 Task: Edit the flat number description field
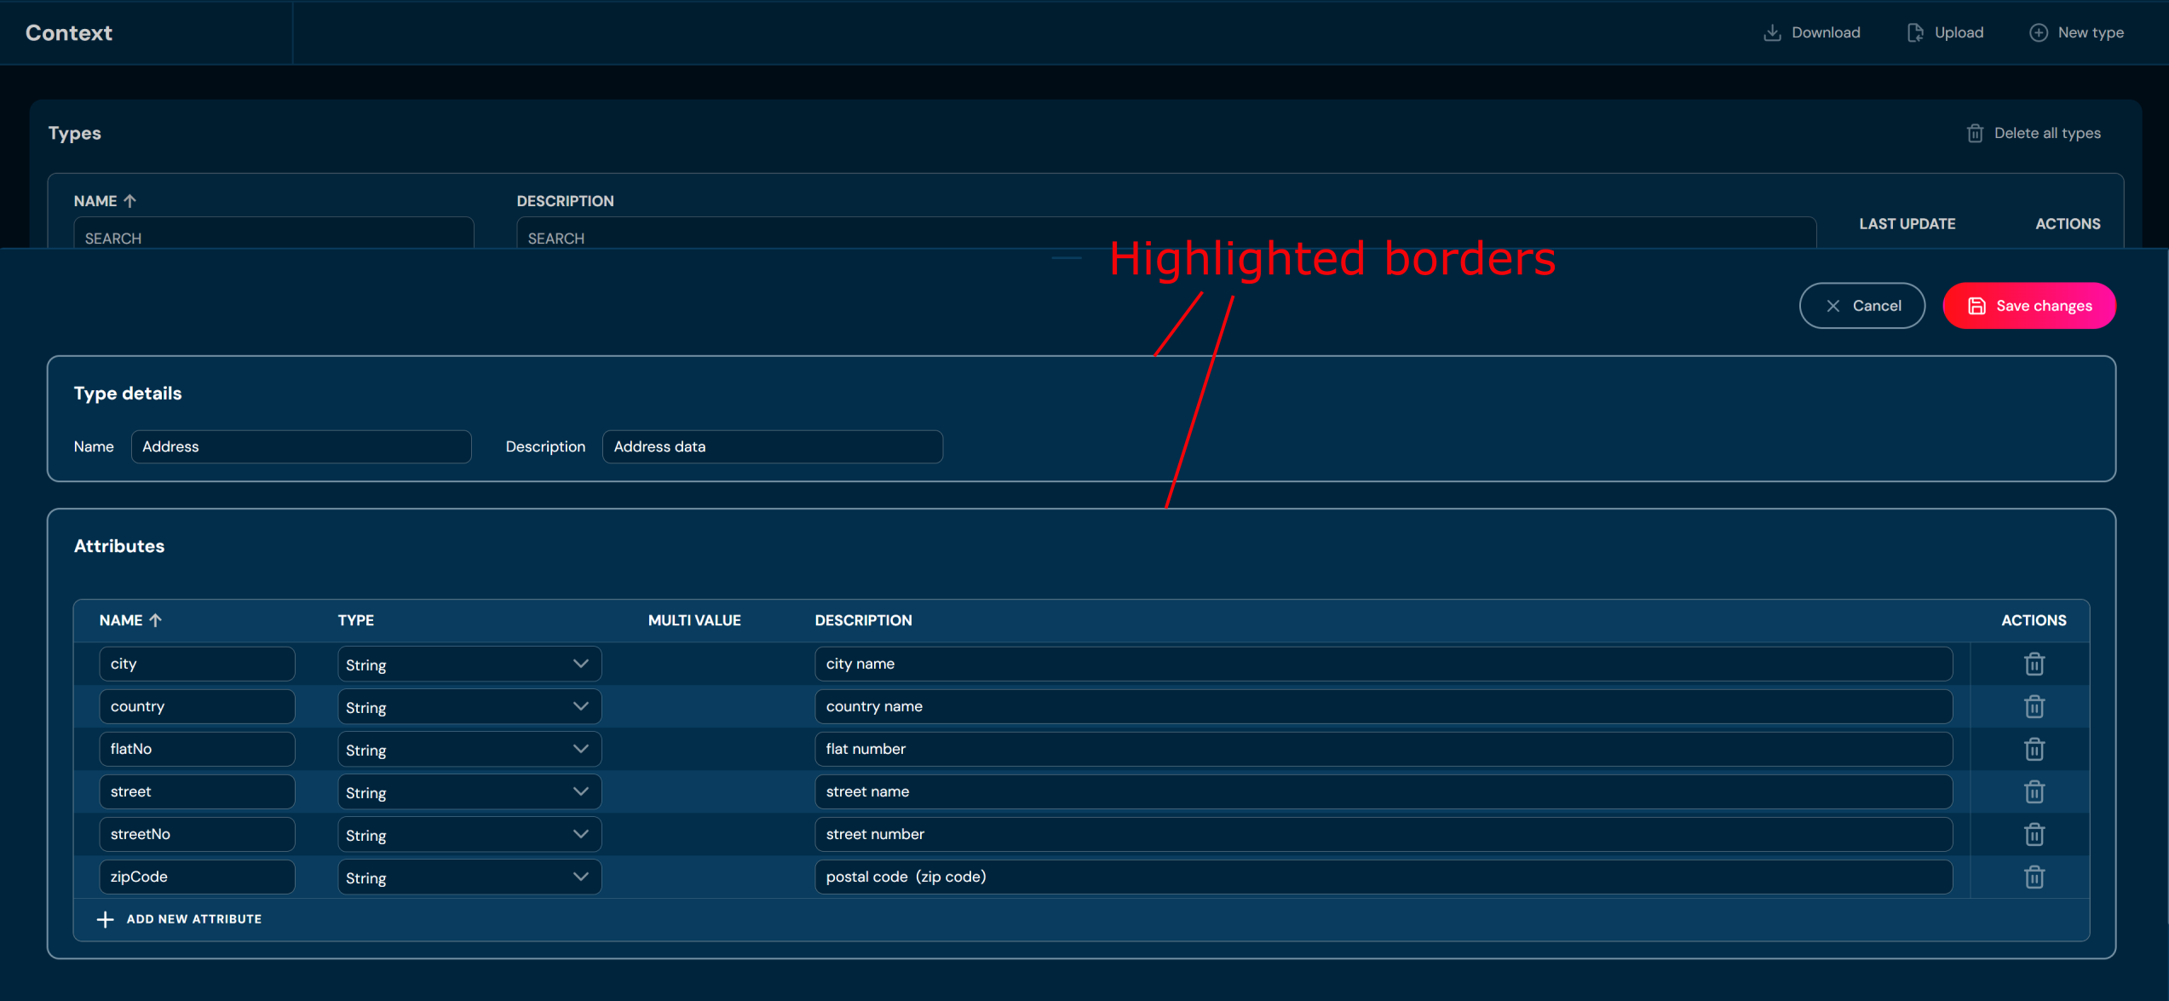click(x=1383, y=749)
